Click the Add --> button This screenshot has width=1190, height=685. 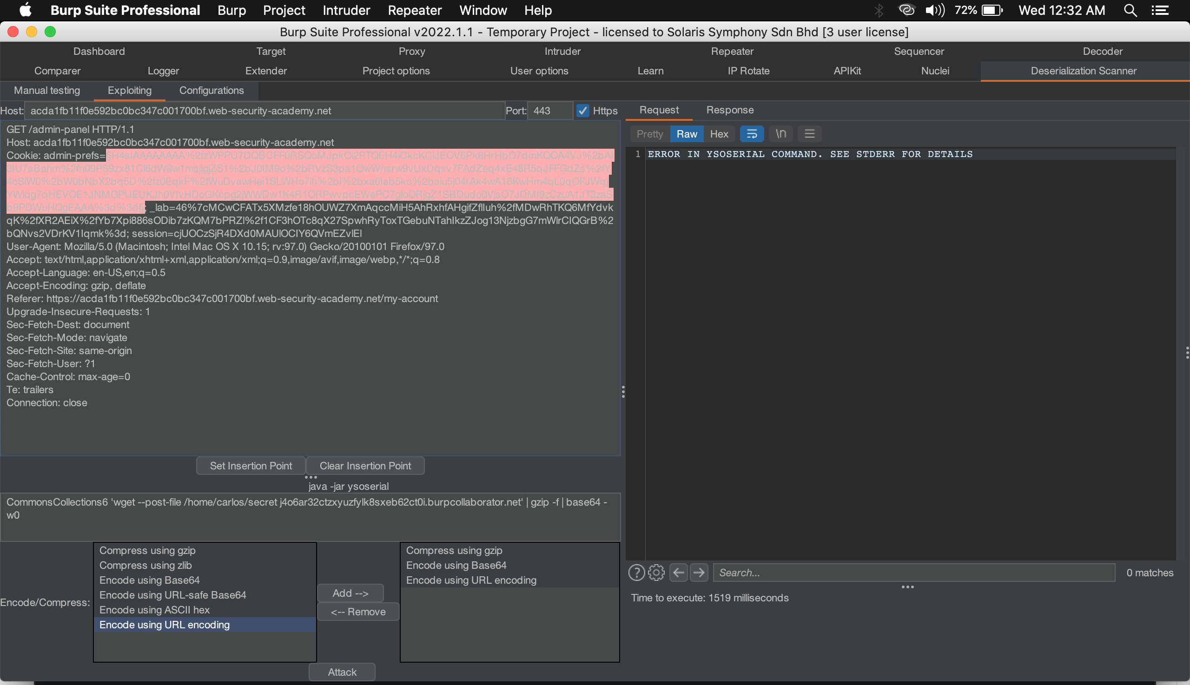350,593
